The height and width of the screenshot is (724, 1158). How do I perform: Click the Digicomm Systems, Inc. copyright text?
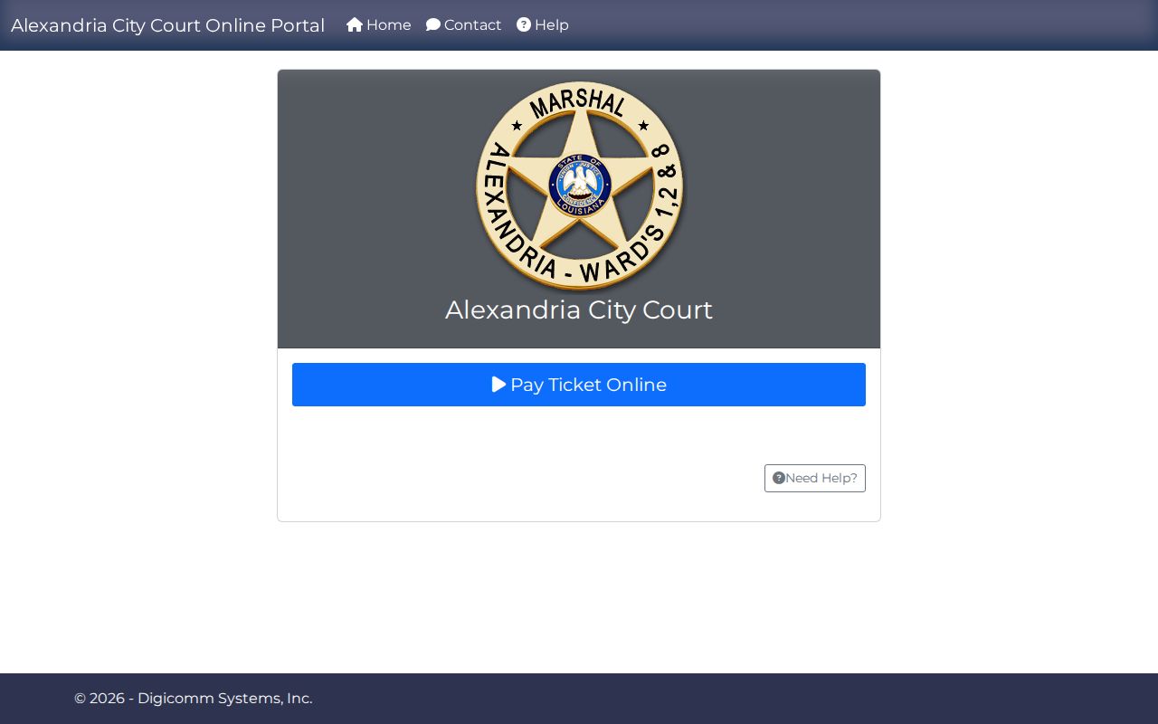point(194,699)
